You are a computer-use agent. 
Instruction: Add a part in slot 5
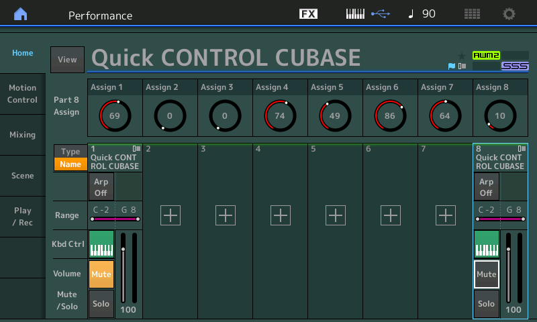(336, 215)
